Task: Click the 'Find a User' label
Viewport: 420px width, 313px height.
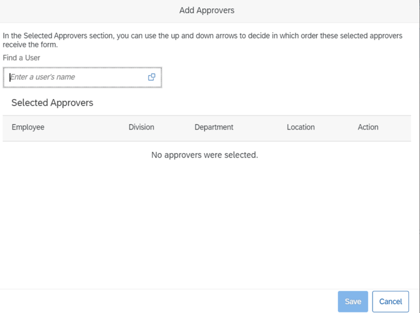Action: [x=22, y=58]
